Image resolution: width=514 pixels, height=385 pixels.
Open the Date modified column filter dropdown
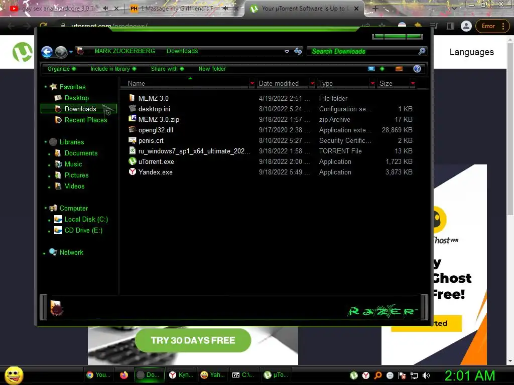pyautogui.click(x=312, y=84)
